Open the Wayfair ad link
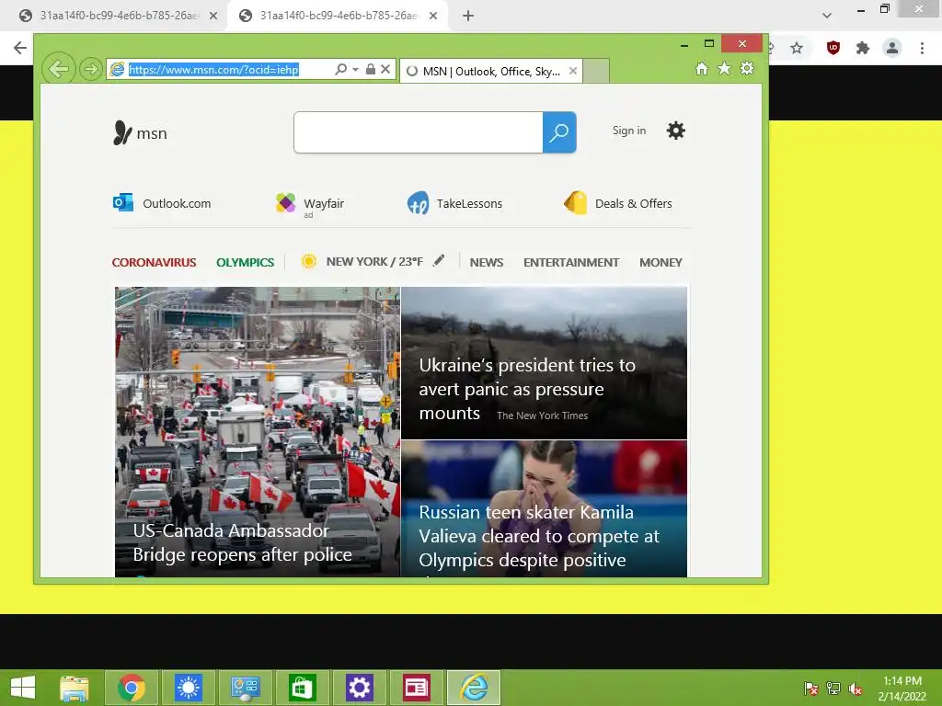The height and width of the screenshot is (706, 942). pos(310,204)
